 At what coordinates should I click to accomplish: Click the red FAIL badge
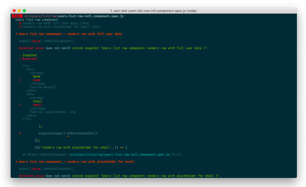pos(17,16)
